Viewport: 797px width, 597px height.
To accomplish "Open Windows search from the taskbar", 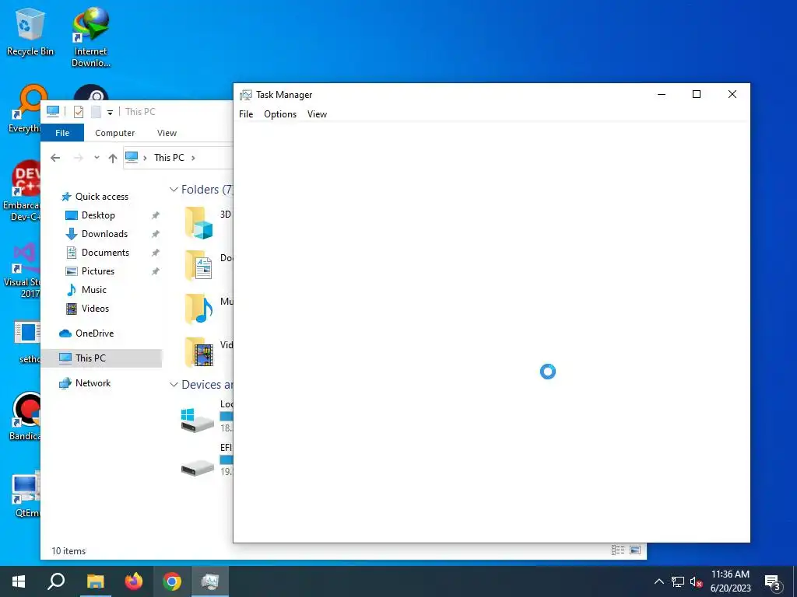I will pos(56,581).
